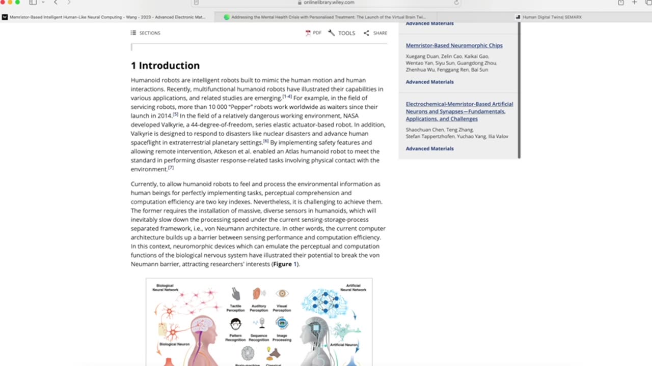The width and height of the screenshot is (652, 366).
Task: Click the onlinelibrary.wiley.com address bar
Action: pos(326,3)
